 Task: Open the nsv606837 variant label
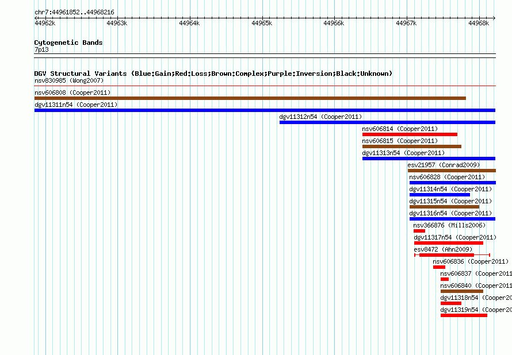(476, 273)
